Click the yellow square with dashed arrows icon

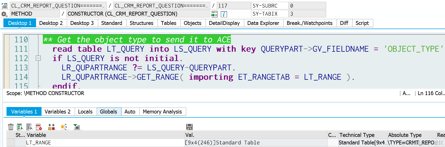(x=64, y=127)
